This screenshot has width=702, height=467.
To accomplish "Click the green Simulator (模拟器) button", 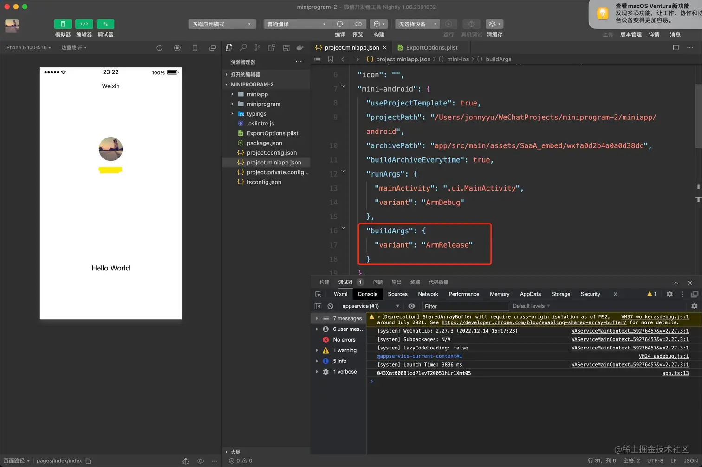I will click(x=63, y=24).
